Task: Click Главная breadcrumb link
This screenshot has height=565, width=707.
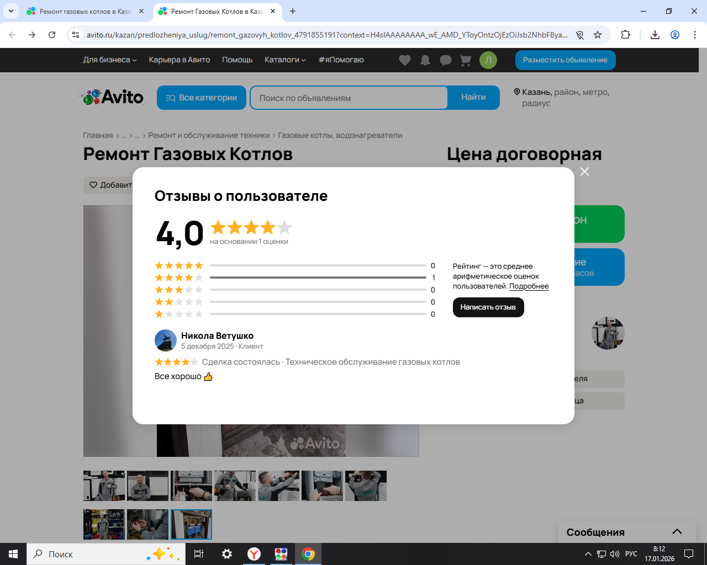Action: click(x=98, y=135)
